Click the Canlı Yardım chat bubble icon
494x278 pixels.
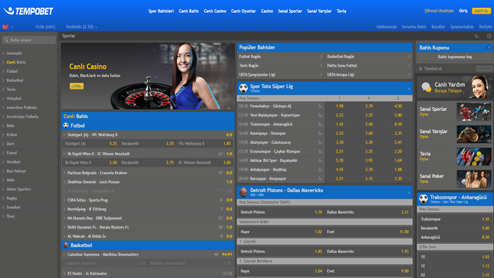pyautogui.click(x=426, y=87)
